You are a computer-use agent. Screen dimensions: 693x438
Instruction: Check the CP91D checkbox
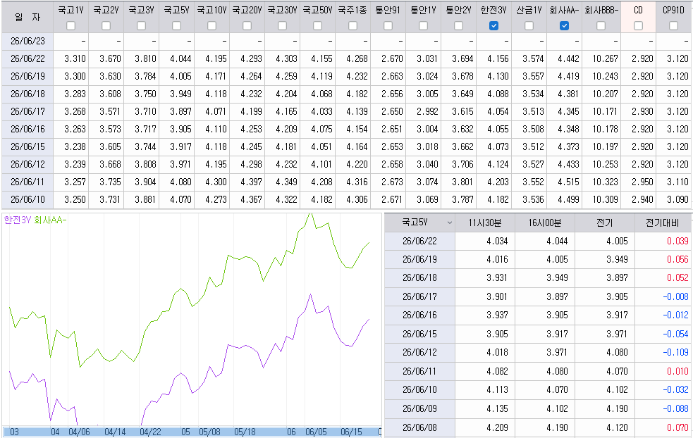(673, 26)
